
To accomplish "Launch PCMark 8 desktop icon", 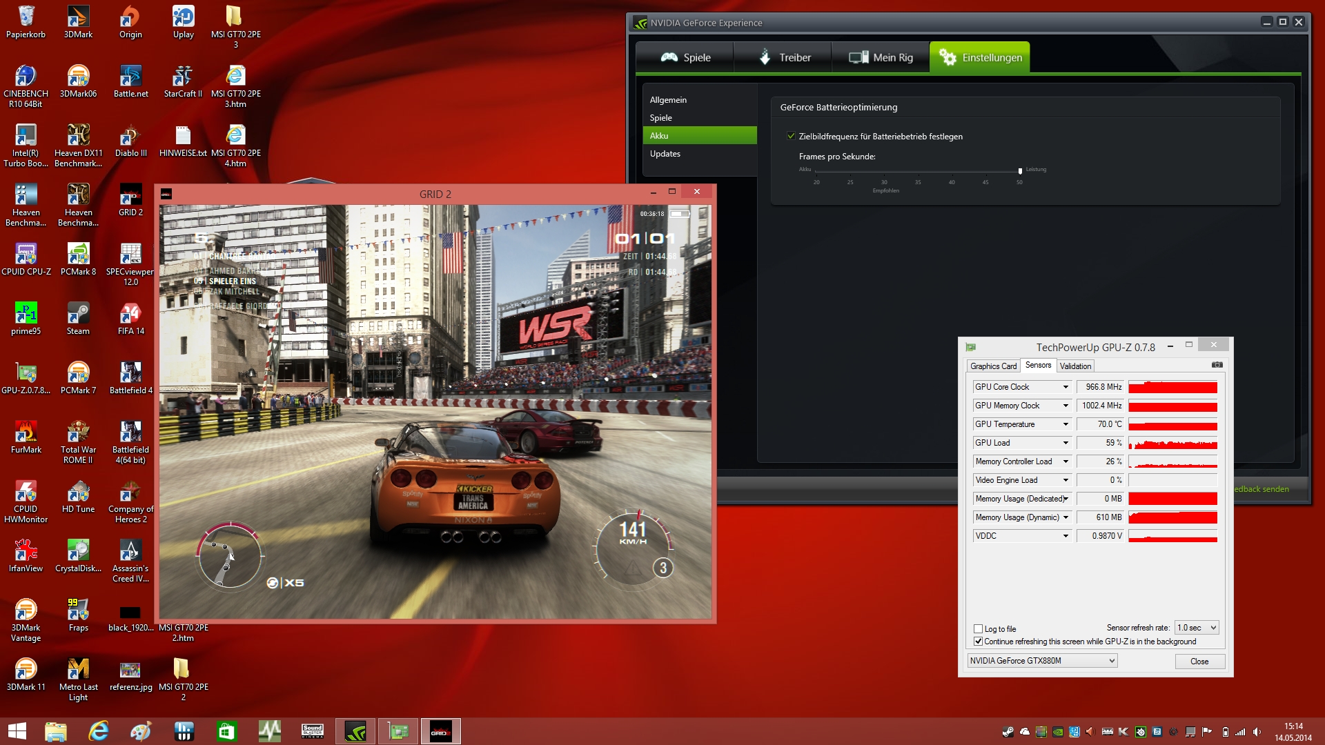I will coord(78,259).
